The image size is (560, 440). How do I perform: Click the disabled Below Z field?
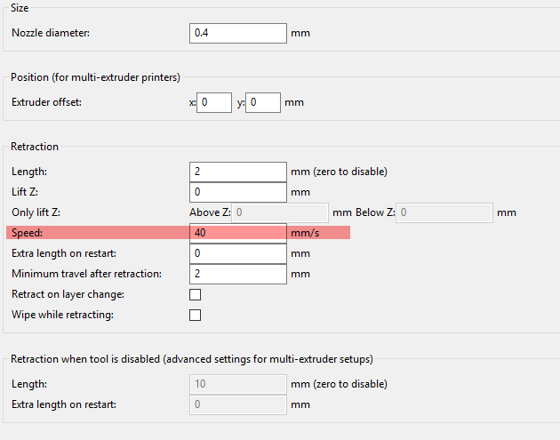click(444, 212)
